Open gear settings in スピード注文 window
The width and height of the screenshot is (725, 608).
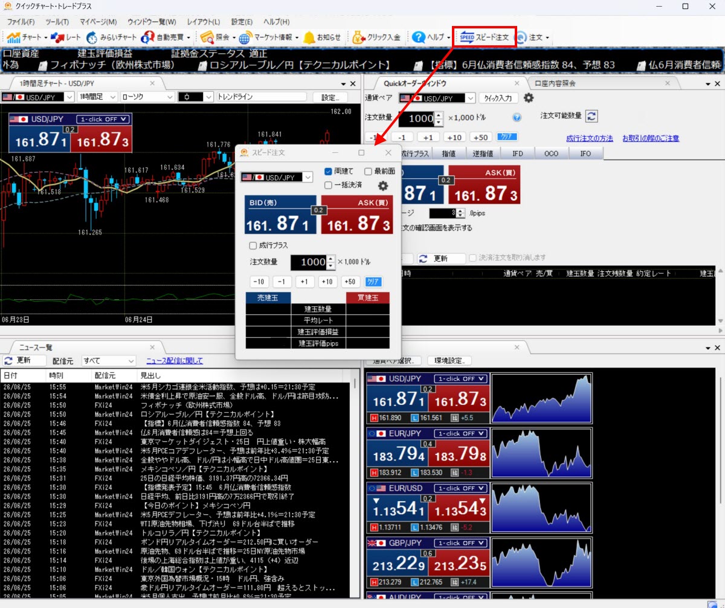pos(383,186)
